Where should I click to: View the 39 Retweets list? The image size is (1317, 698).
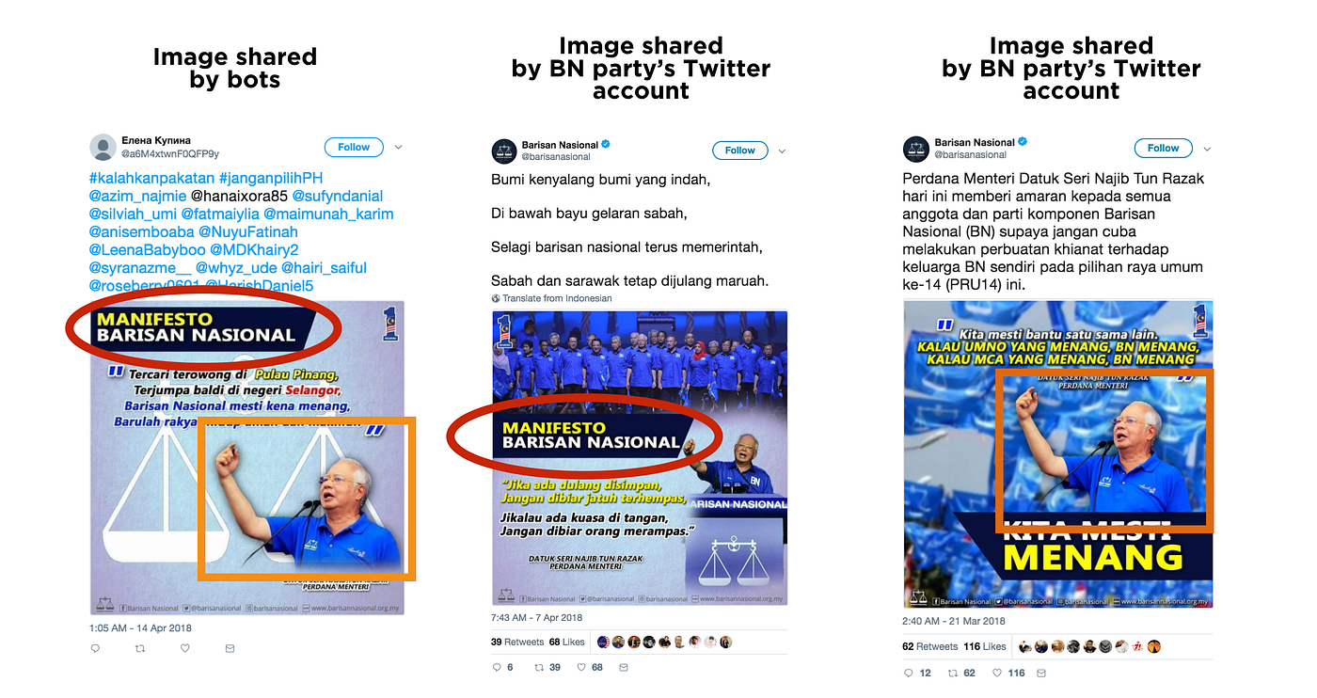click(x=517, y=642)
